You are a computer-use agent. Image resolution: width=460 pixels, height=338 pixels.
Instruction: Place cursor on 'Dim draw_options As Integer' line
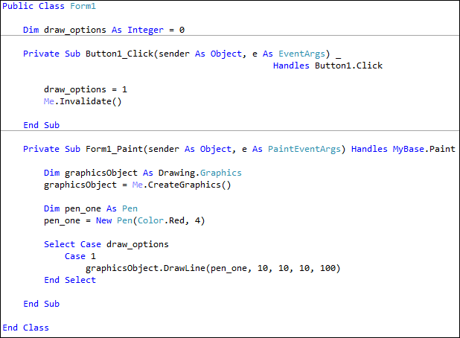(x=103, y=30)
